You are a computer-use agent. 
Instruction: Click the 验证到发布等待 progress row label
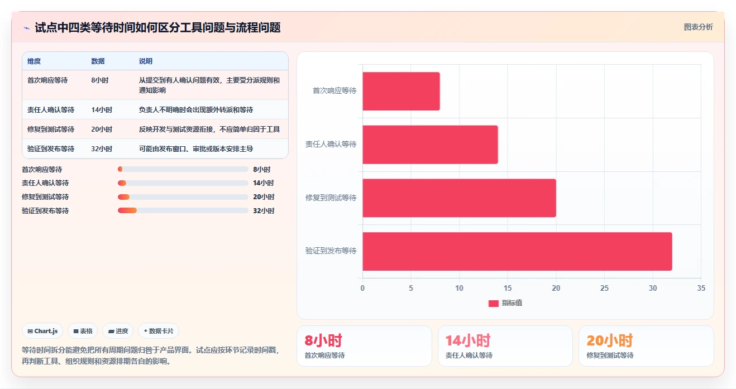coord(45,211)
